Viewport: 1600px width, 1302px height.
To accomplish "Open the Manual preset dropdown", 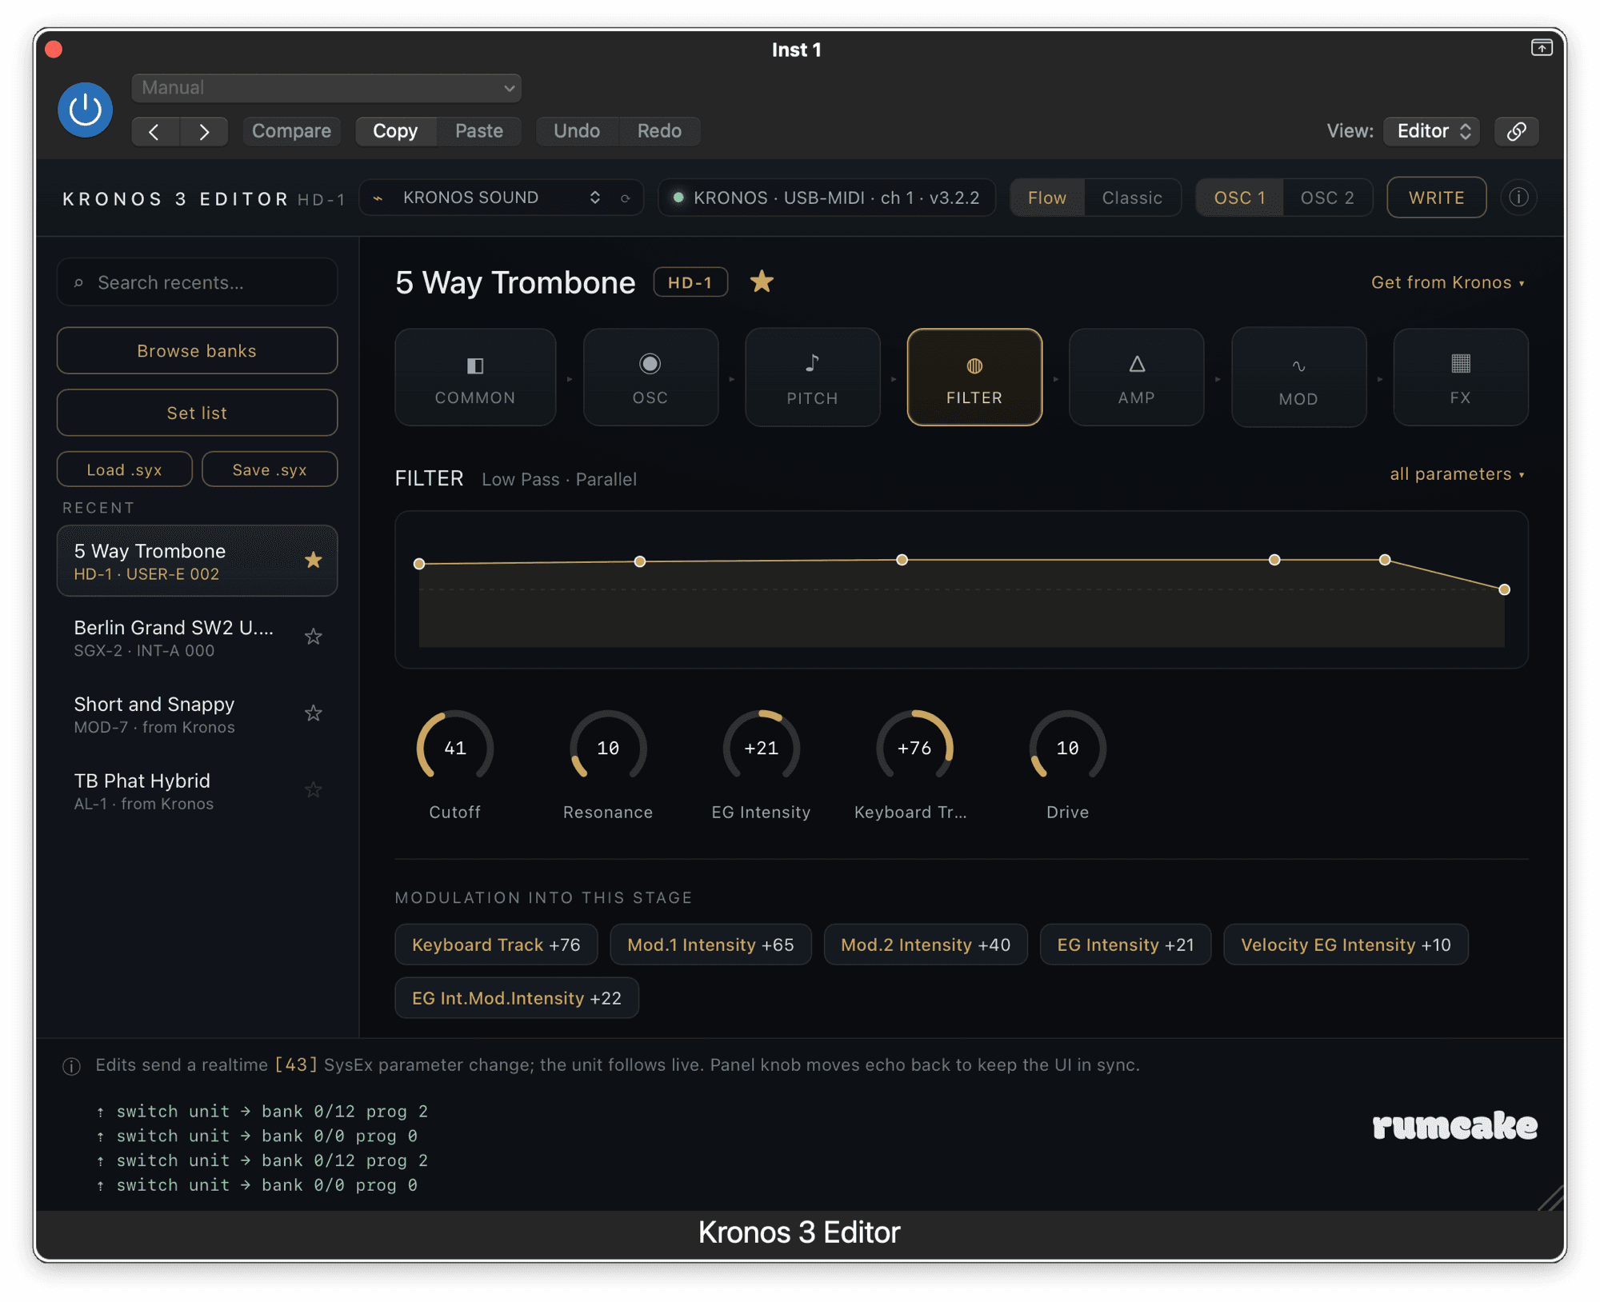I will tap(326, 87).
